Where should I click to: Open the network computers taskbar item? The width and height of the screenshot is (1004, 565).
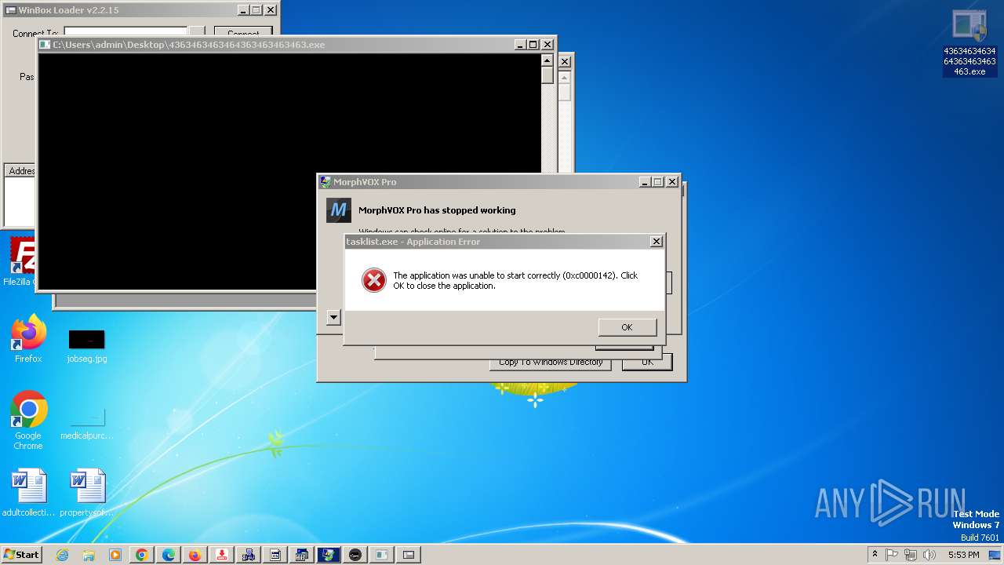click(249, 555)
